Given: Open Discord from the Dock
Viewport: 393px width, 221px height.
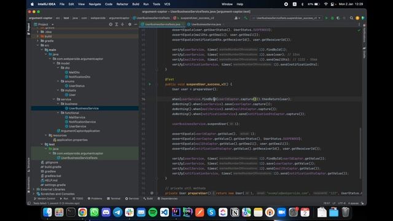Looking at the screenshot, I should click(106, 212).
